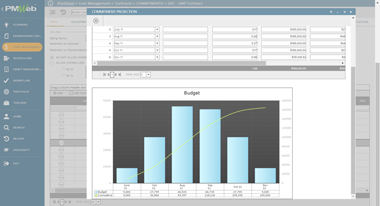The height and width of the screenshot is (206, 380).
Task: Open University in sidebar
Action: (x=22, y=150)
